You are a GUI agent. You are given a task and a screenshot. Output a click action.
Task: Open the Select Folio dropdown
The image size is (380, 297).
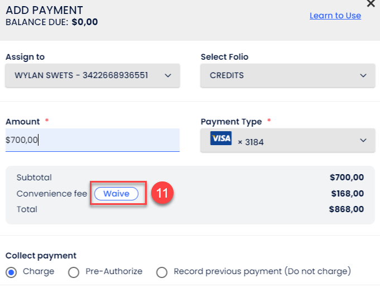pyautogui.click(x=286, y=75)
